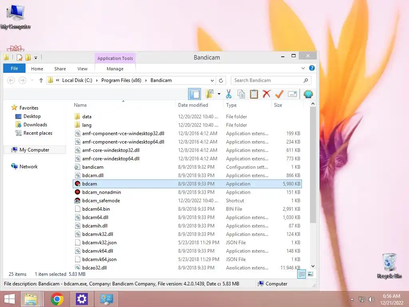Image resolution: width=409 pixels, height=307 pixels.
Task: Expand arrow after Local Disk (C:) breadcrumb
Action: tap(97, 80)
